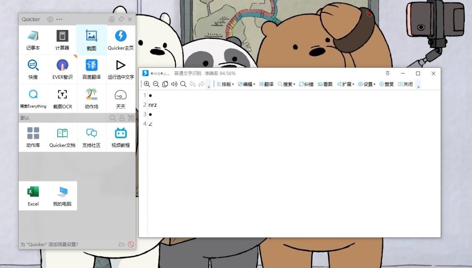Click '为"Quicker"添加场景设置?' prompt
Screen dimensions: 472x268
(x=49, y=244)
